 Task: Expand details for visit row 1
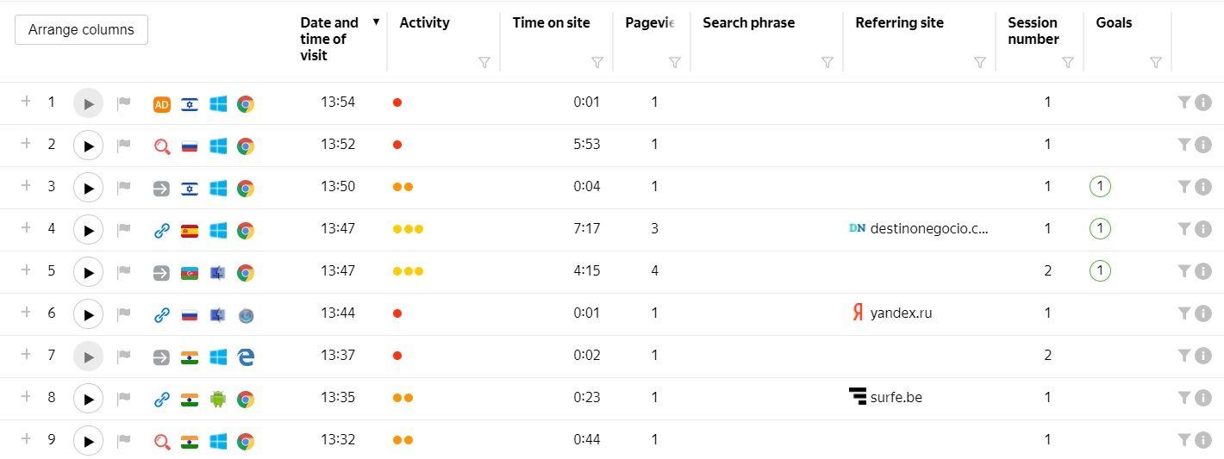point(26,102)
